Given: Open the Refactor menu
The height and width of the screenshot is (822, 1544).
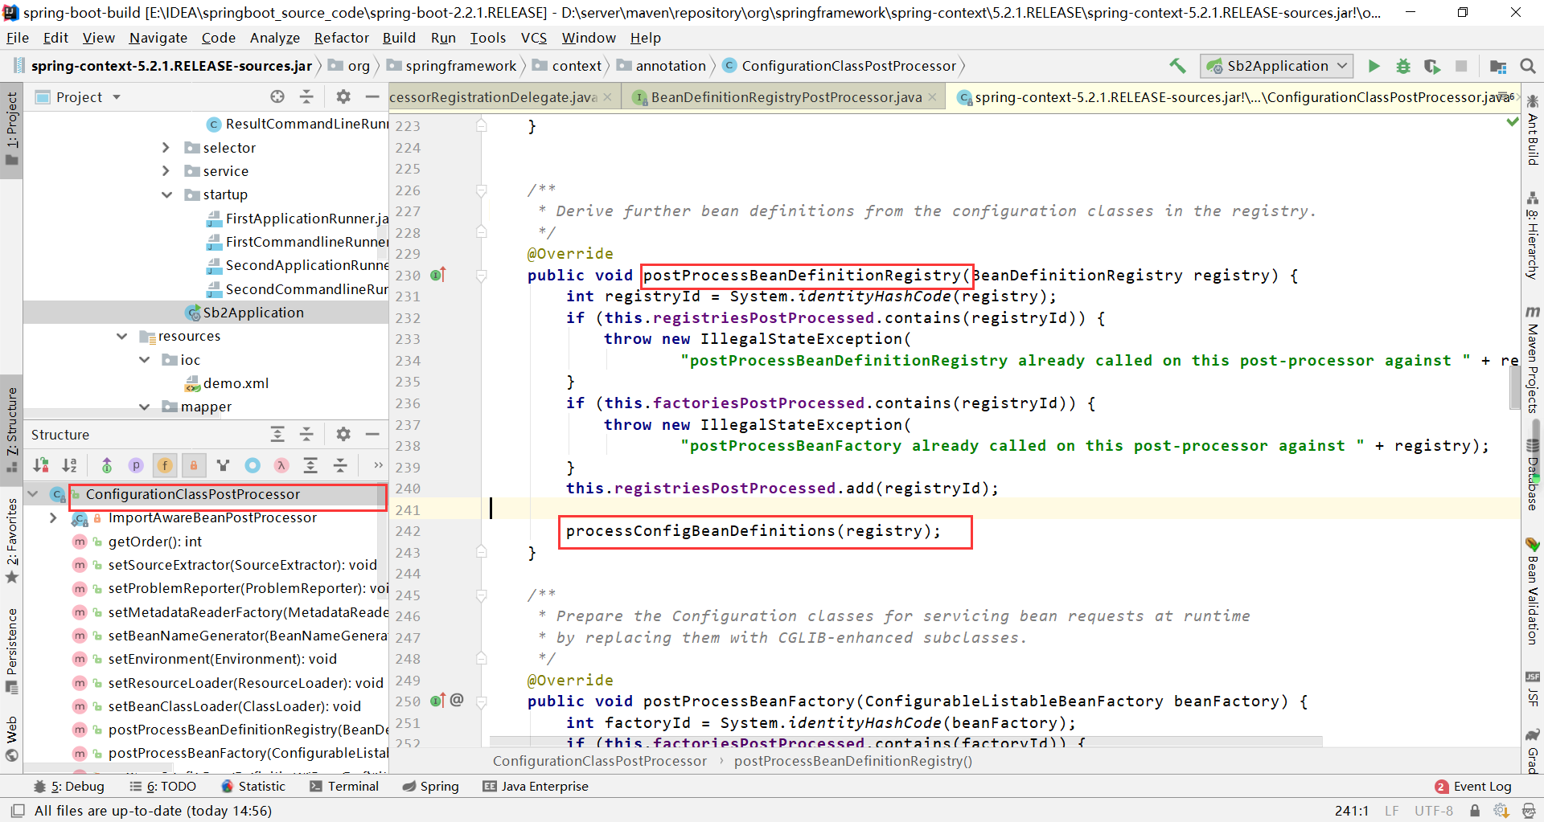Looking at the screenshot, I should tap(341, 38).
